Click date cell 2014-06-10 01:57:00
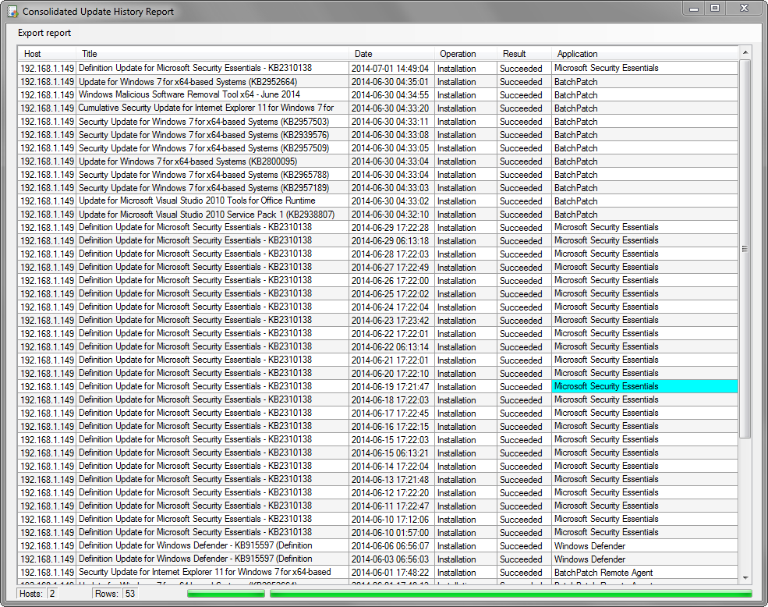The width and height of the screenshot is (768, 607). click(391, 532)
